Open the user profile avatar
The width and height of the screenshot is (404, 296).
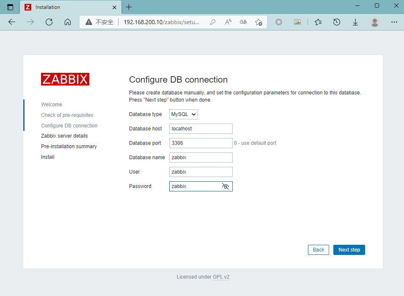point(375,22)
